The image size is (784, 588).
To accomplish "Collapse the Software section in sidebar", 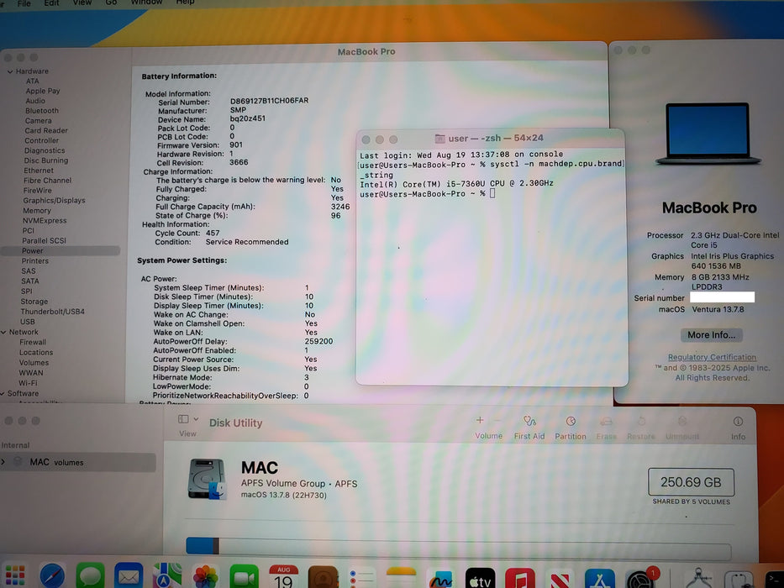I will 3,393.
